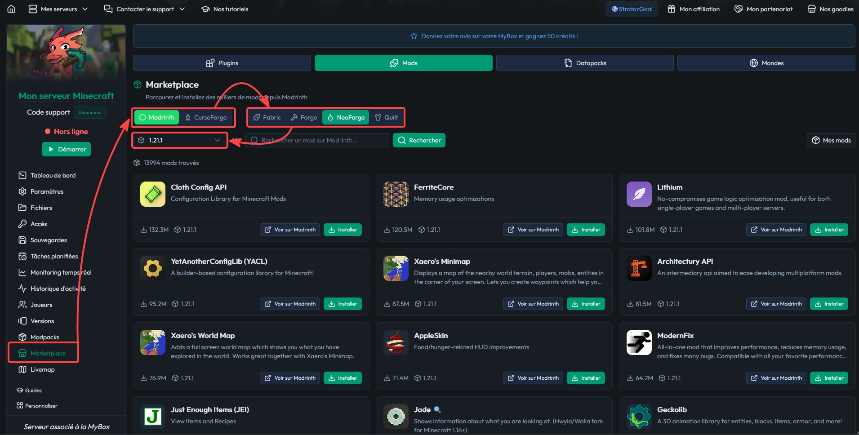Click the ModernFix running figure icon
The height and width of the screenshot is (435, 859).
[639, 342]
